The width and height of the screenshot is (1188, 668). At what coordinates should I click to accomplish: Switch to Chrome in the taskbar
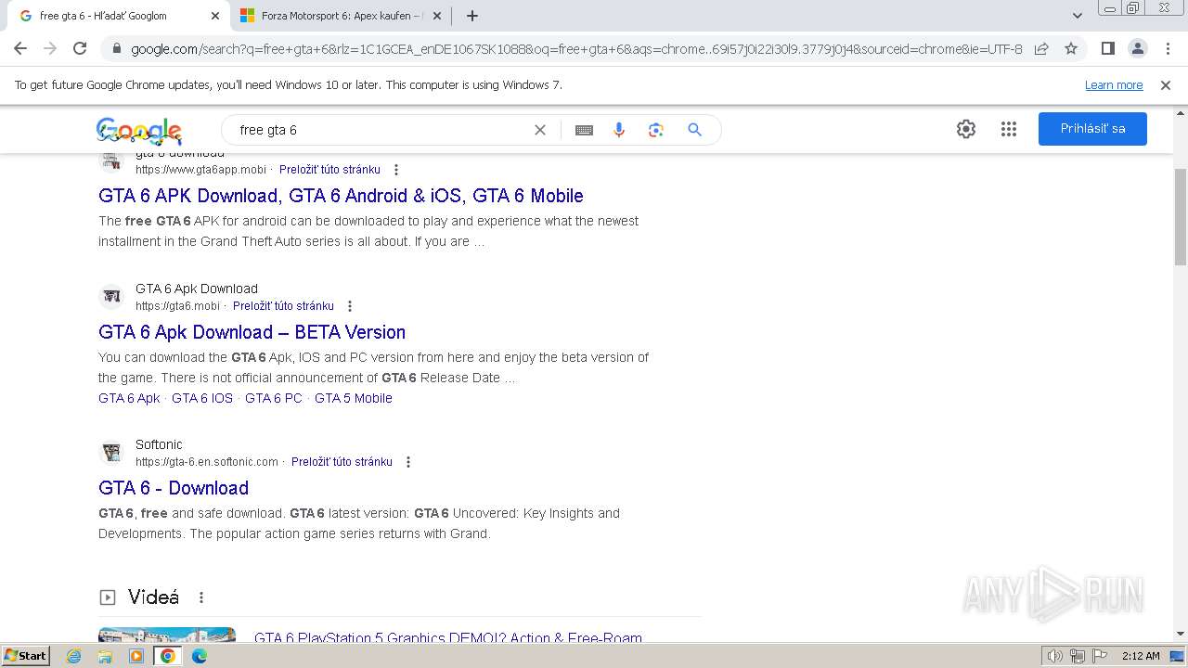pos(168,656)
